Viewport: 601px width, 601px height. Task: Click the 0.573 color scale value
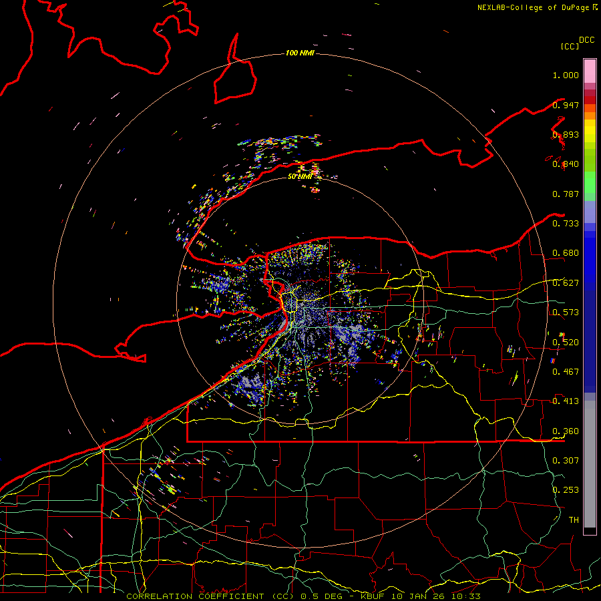[566, 313]
